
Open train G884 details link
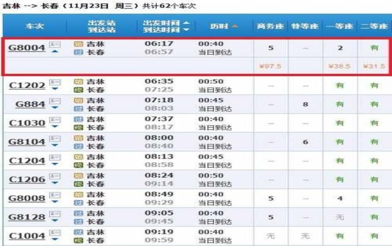click(30, 104)
